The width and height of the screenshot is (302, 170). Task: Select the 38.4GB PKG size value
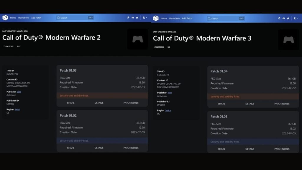[140, 78]
